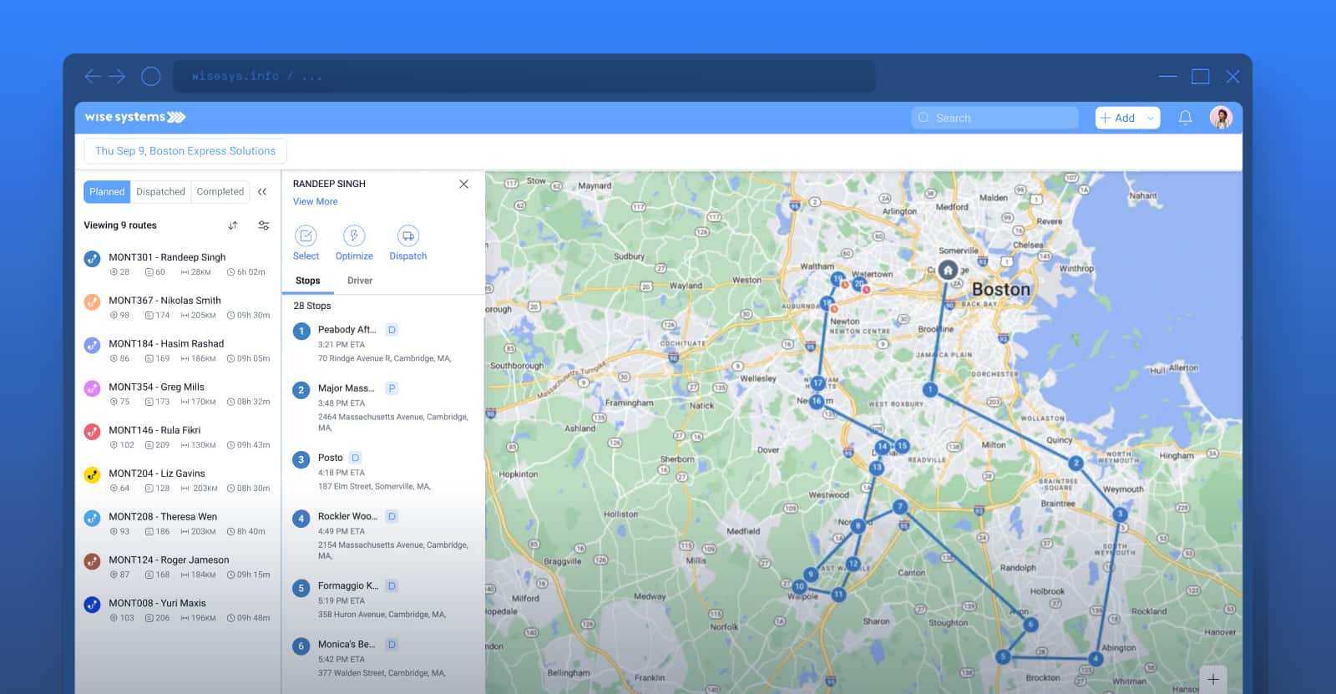Click the MONT208 route color icon
The width and height of the screenshot is (1336, 694).
click(x=93, y=518)
